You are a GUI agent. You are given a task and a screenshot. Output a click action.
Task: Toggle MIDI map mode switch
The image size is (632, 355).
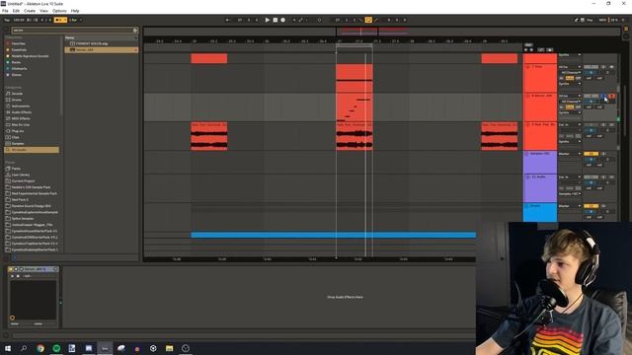pos(602,20)
